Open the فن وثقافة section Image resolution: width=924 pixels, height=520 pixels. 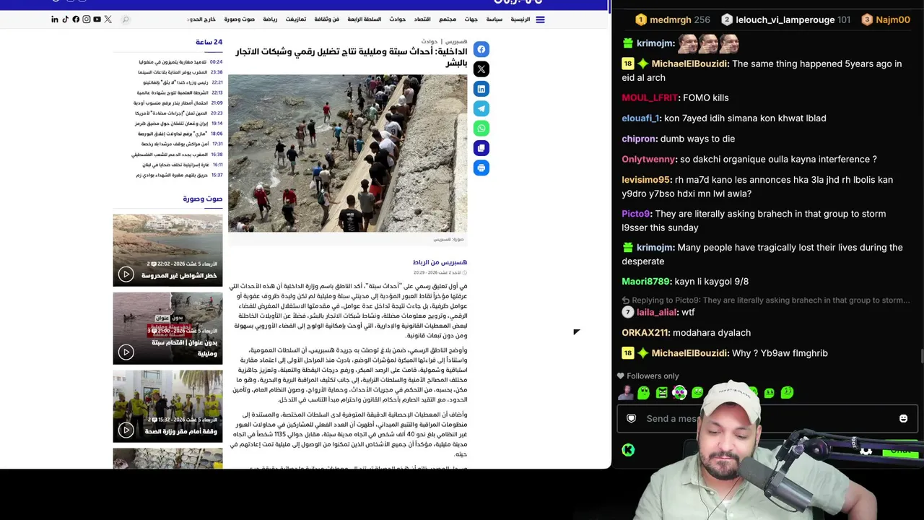[327, 19]
